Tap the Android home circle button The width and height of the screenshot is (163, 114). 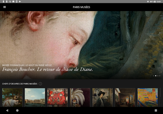point(17,111)
